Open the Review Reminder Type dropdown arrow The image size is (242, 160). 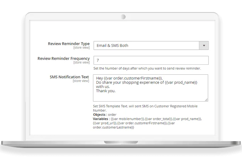point(204,46)
